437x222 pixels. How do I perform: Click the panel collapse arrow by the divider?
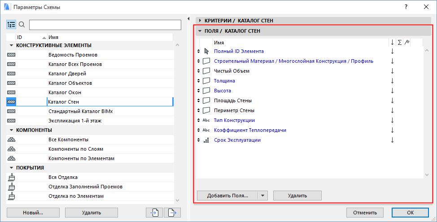coord(188,19)
